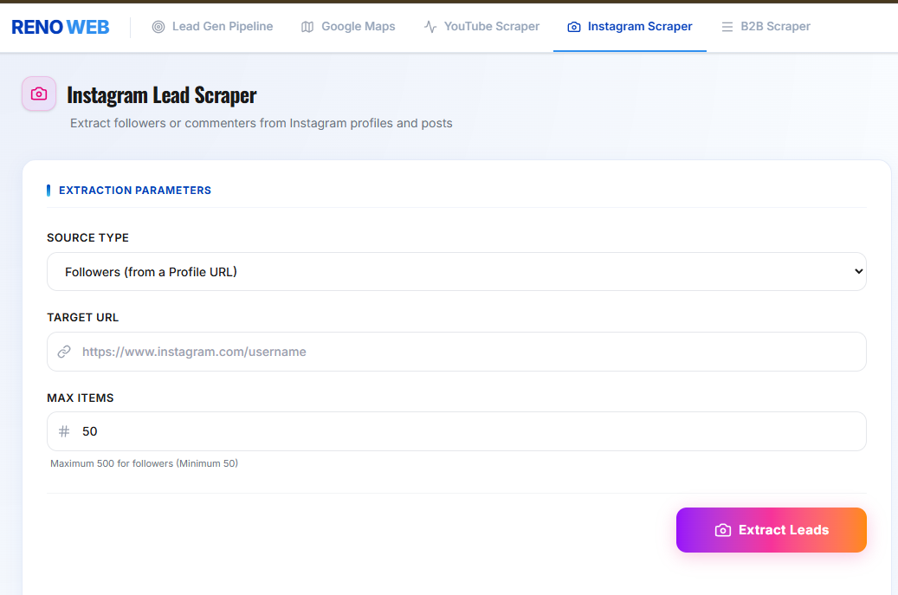This screenshot has width=898, height=595.
Task: Click the camera icon in the Instagram Scraper tab
Action: click(x=574, y=27)
